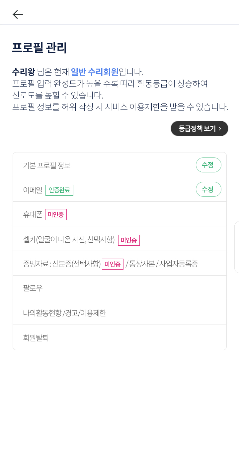Open the 팔로우 menu item
The height and width of the screenshot is (466, 239).
(x=33, y=288)
